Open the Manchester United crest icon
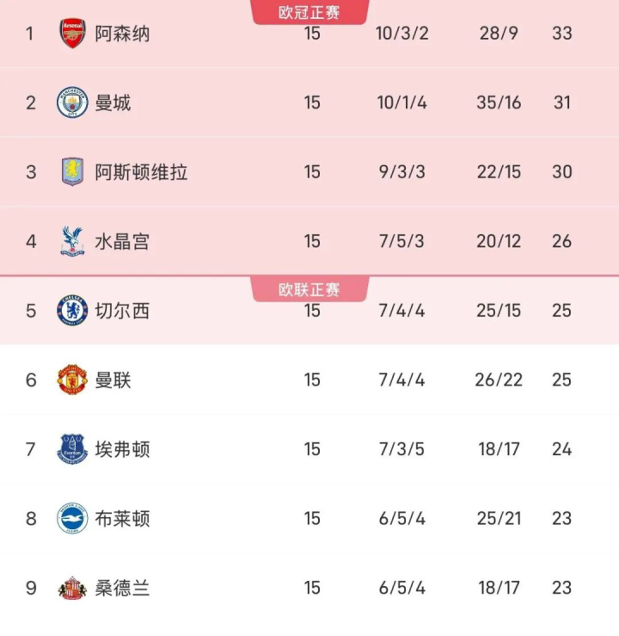Image resolution: width=619 pixels, height=636 pixels. click(72, 380)
